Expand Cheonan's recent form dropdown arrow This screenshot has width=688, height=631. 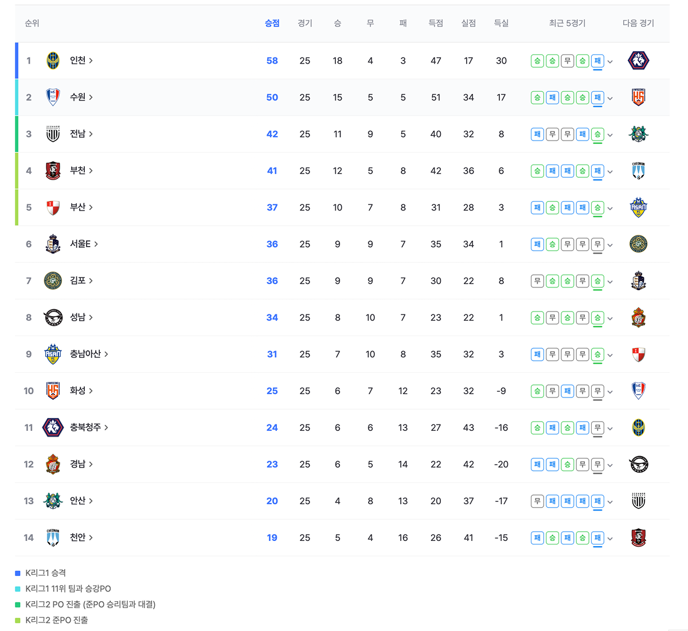(610, 539)
